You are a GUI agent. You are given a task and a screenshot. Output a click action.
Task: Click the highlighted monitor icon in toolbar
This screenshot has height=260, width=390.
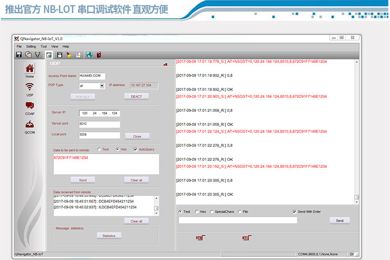49,55
